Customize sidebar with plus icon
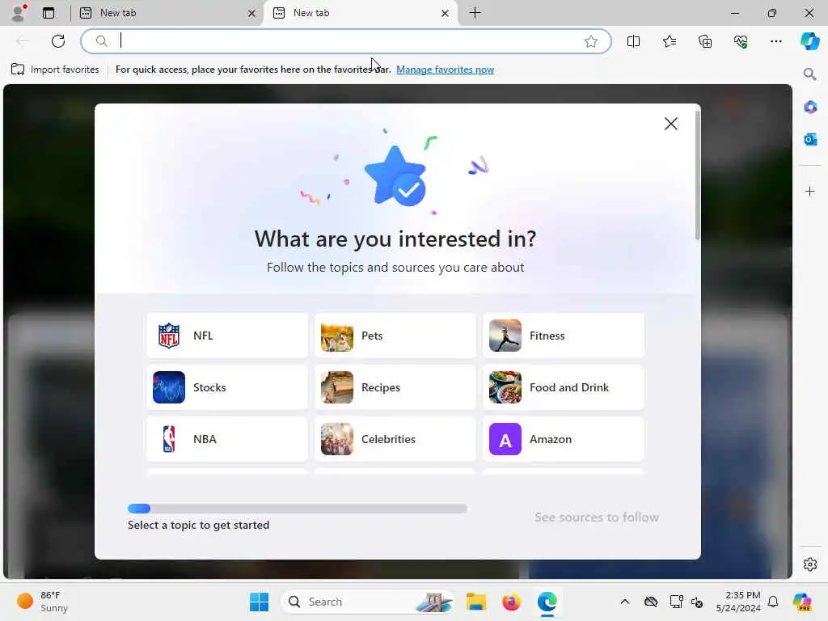Screen dimensions: 828x621 [810, 191]
